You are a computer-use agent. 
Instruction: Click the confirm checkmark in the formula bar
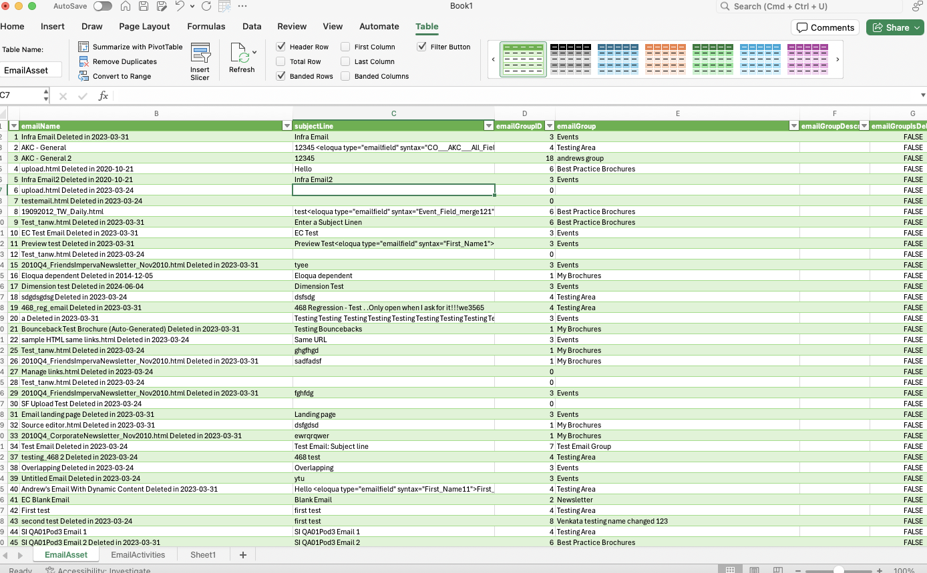click(83, 96)
